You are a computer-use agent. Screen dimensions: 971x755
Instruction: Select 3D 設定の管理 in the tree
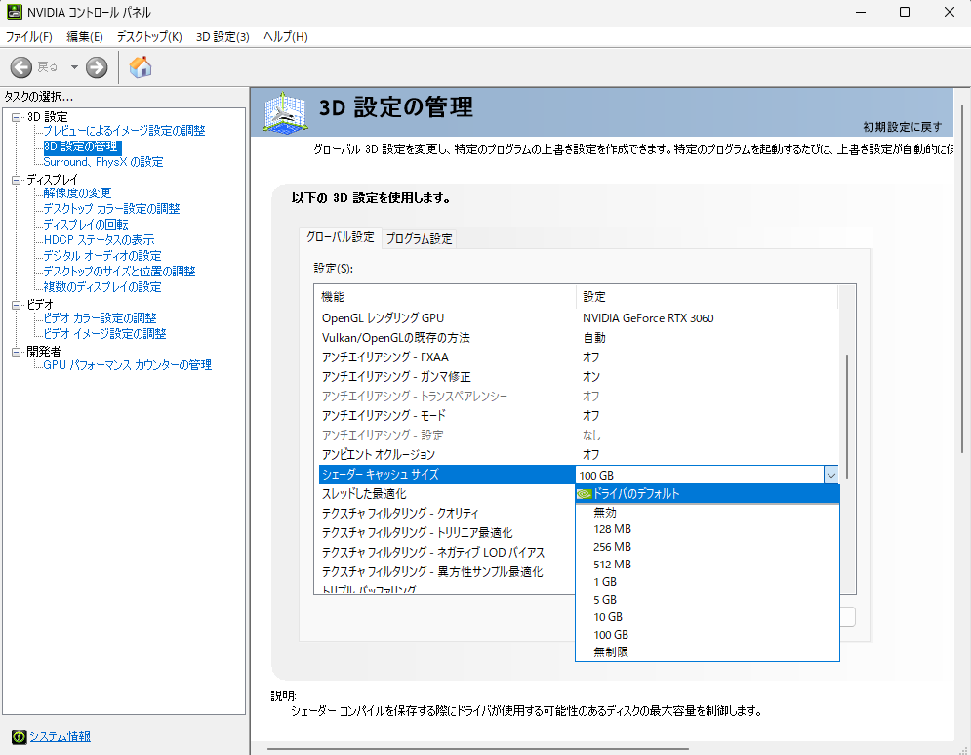click(82, 147)
